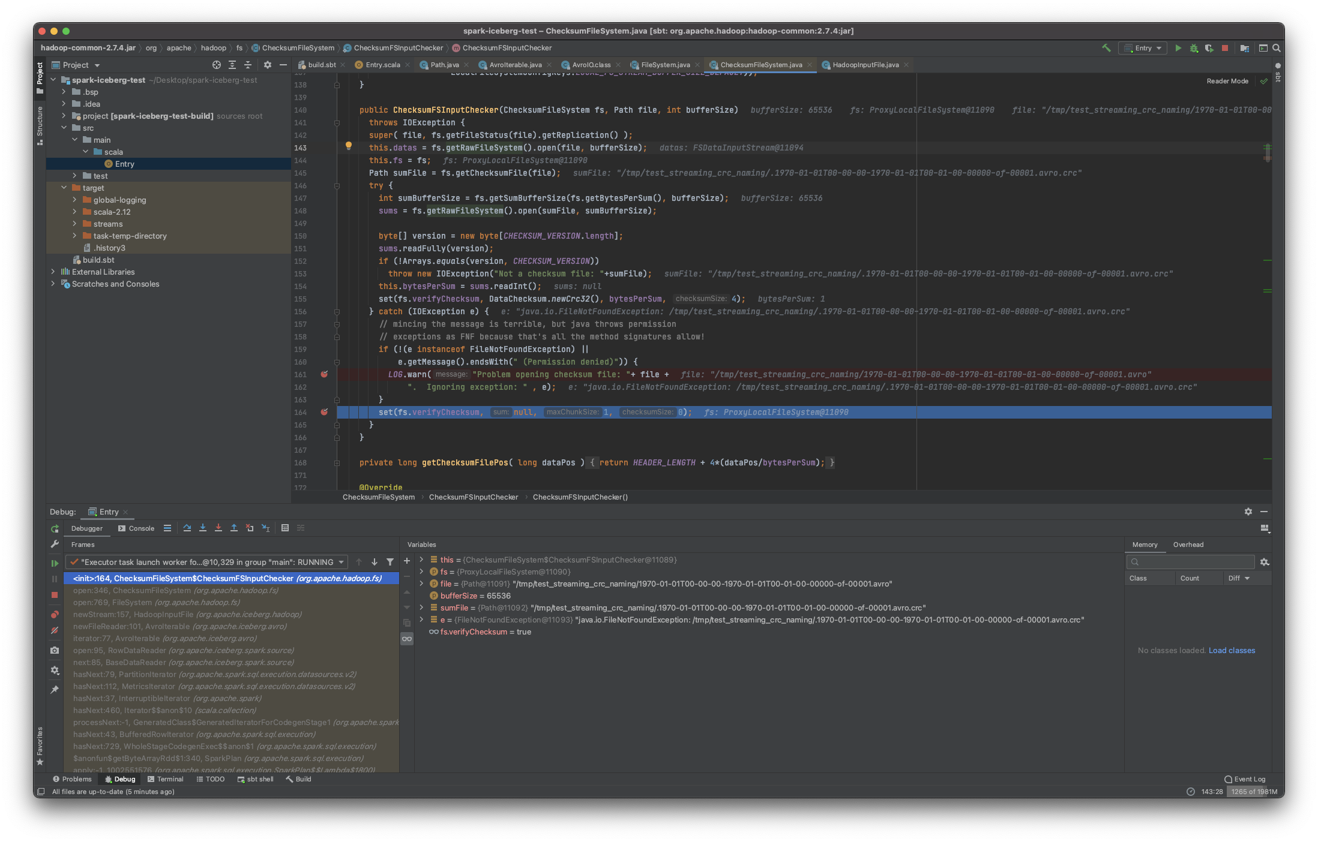Viewport: 1318px width, 842px height.
Task: Toggle the breakpoint on line 161
Action: click(x=324, y=374)
